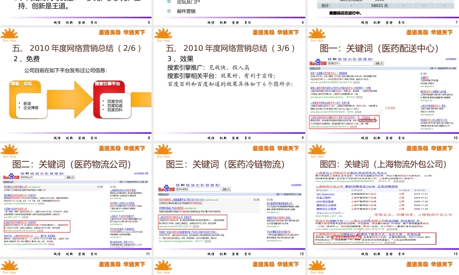The width and height of the screenshot is (459, 275).
Task: Click 邮件营销 bullet on slide 6
Action: point(186,11)
